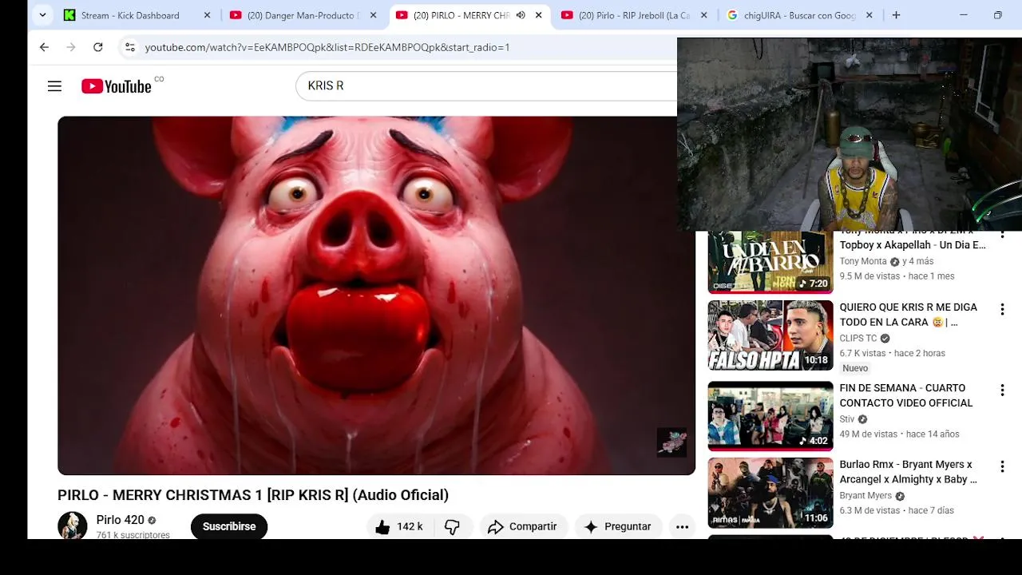Screen dimensions: 1022x575
Task: Open QUIERO QUE KRIS R thumbnail
Action: tap(770, 335)
